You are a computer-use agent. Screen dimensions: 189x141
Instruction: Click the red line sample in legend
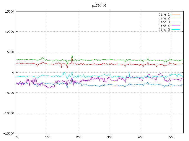(x=176, y=14)
